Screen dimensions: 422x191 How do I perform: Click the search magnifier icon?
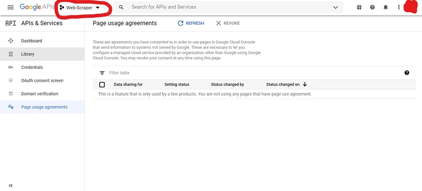(x=121, y=7)
